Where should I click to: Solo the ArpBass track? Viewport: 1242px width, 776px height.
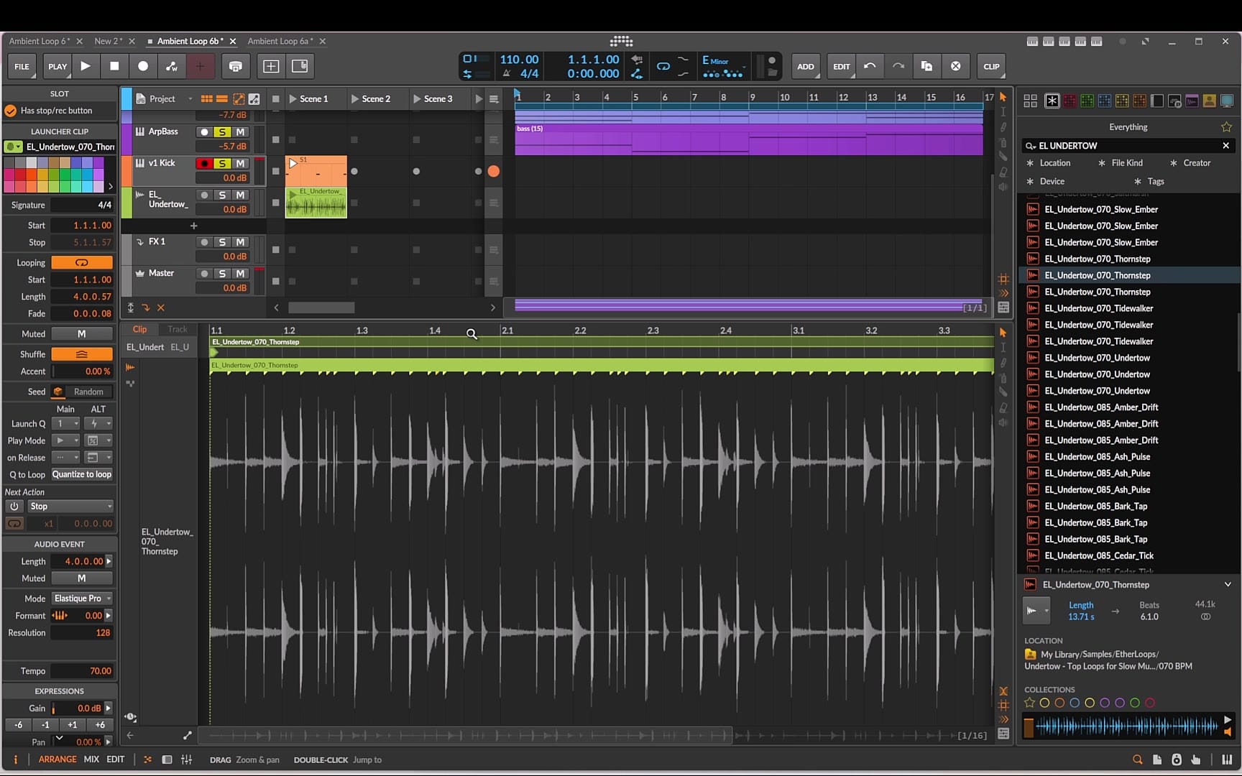(223, 132)
